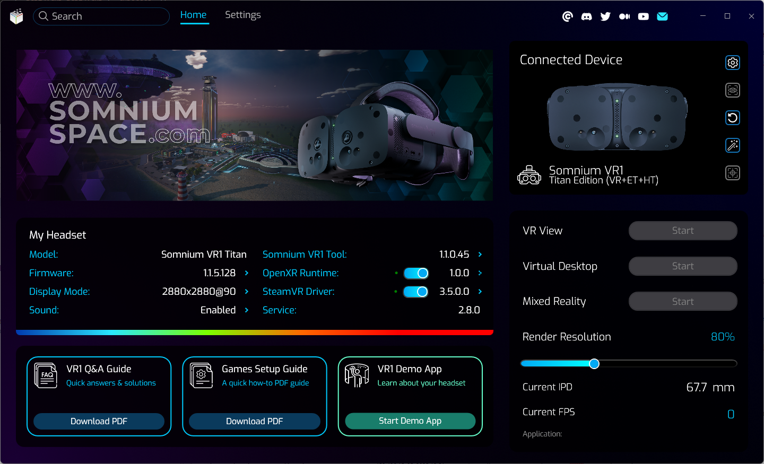Click the crosshair target icon
This screenshot has width=764, height=464.
point(732,173)
